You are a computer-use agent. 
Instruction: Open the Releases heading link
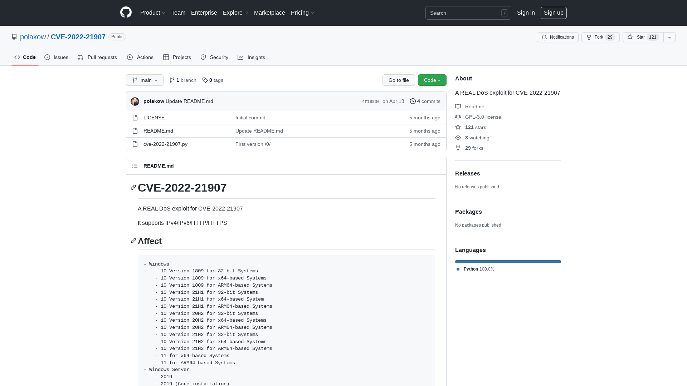tap(467, 173)
